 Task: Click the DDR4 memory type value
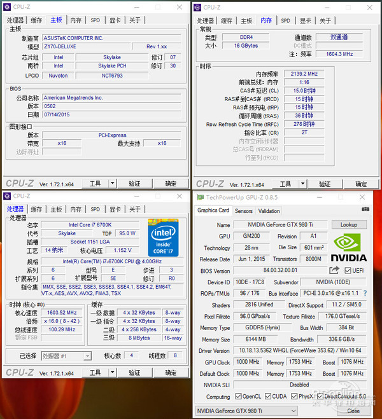(x=246, y=37)
